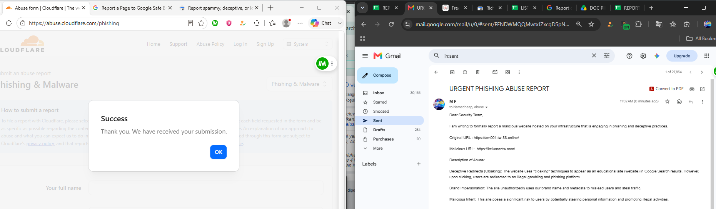Compose a new Gmail message
This screenshot has height=209, width=716.
377,75
